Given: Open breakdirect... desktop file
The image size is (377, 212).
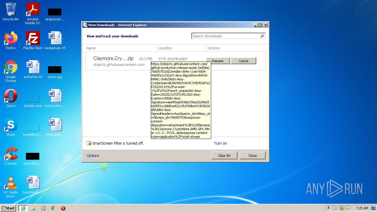Looking at the screenshot, I should [33, 129].
